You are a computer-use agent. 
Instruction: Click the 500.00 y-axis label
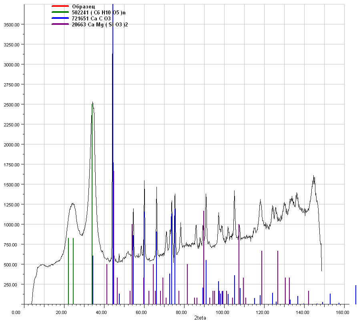13,265
